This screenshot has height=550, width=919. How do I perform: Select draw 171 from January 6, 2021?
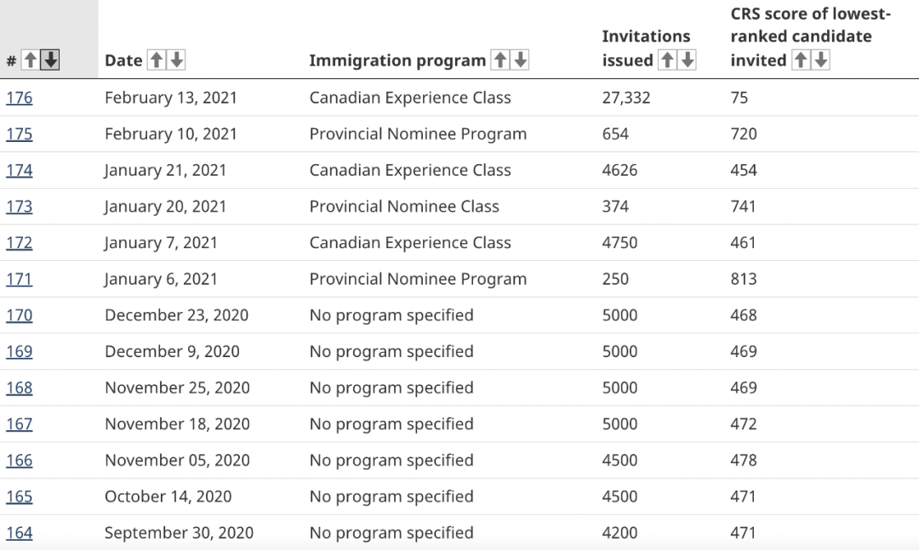pyautogui.click(x=19, y=278)
